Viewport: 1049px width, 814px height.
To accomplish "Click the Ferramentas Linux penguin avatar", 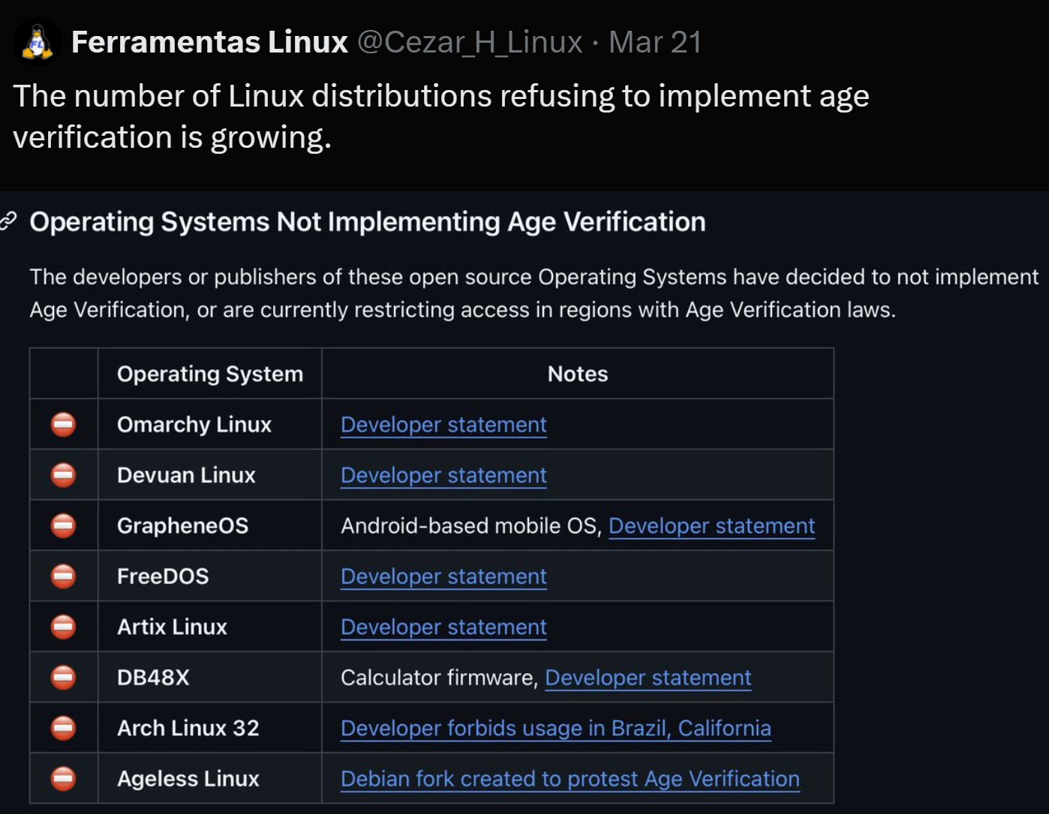I will (x=36, y=41).
